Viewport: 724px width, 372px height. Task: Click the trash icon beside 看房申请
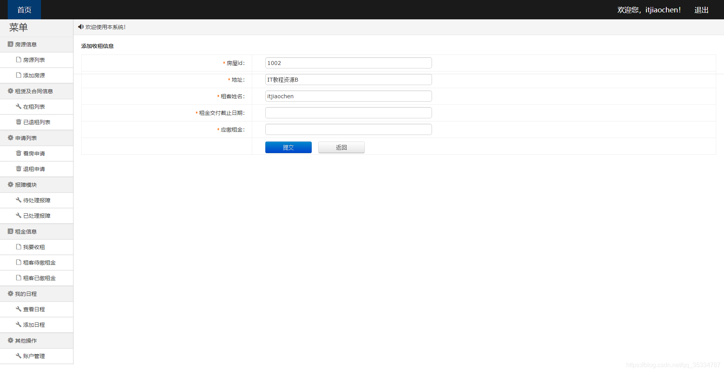tap(19, 153)
